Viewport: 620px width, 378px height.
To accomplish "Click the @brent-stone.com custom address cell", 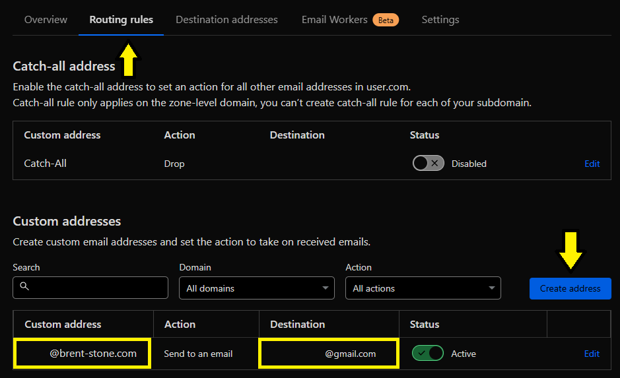I will tap(83, 354).
